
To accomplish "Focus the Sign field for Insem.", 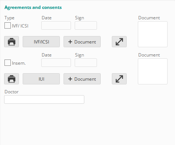I will 86,62.
